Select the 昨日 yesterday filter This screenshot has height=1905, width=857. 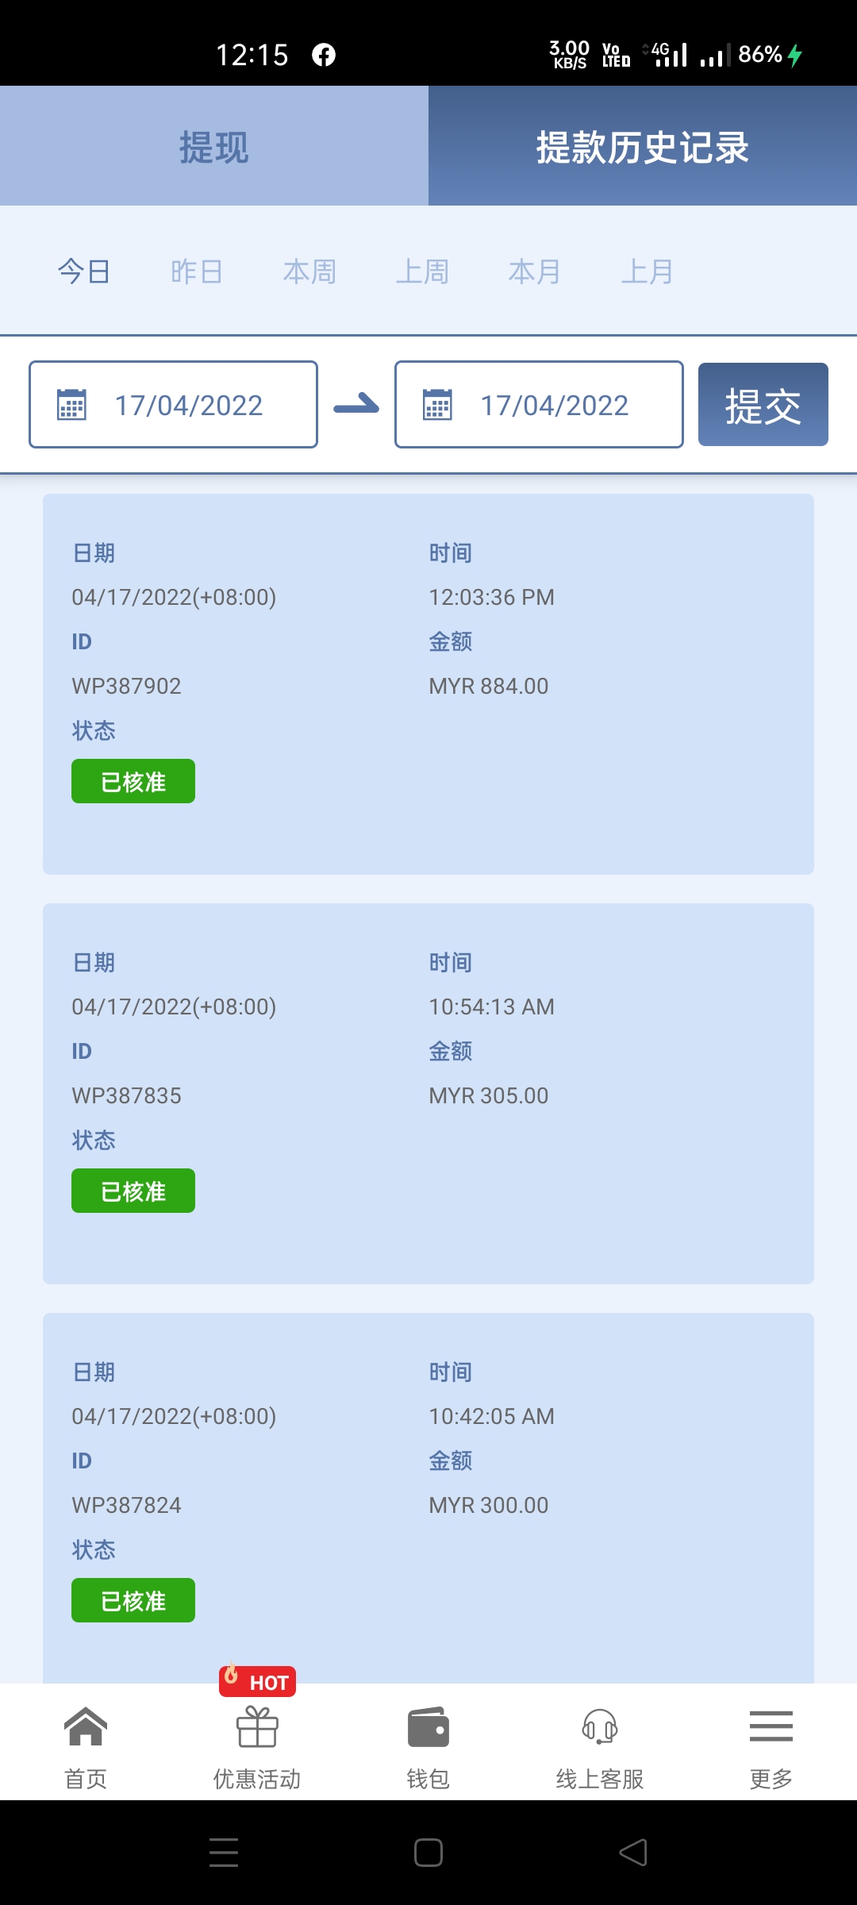tap(196, 271)
